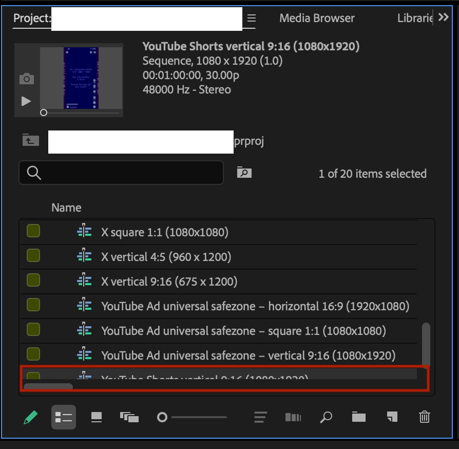Switch to Freeform View
The height and width of the screenshot is (449, 459).
tap(129, 417)
